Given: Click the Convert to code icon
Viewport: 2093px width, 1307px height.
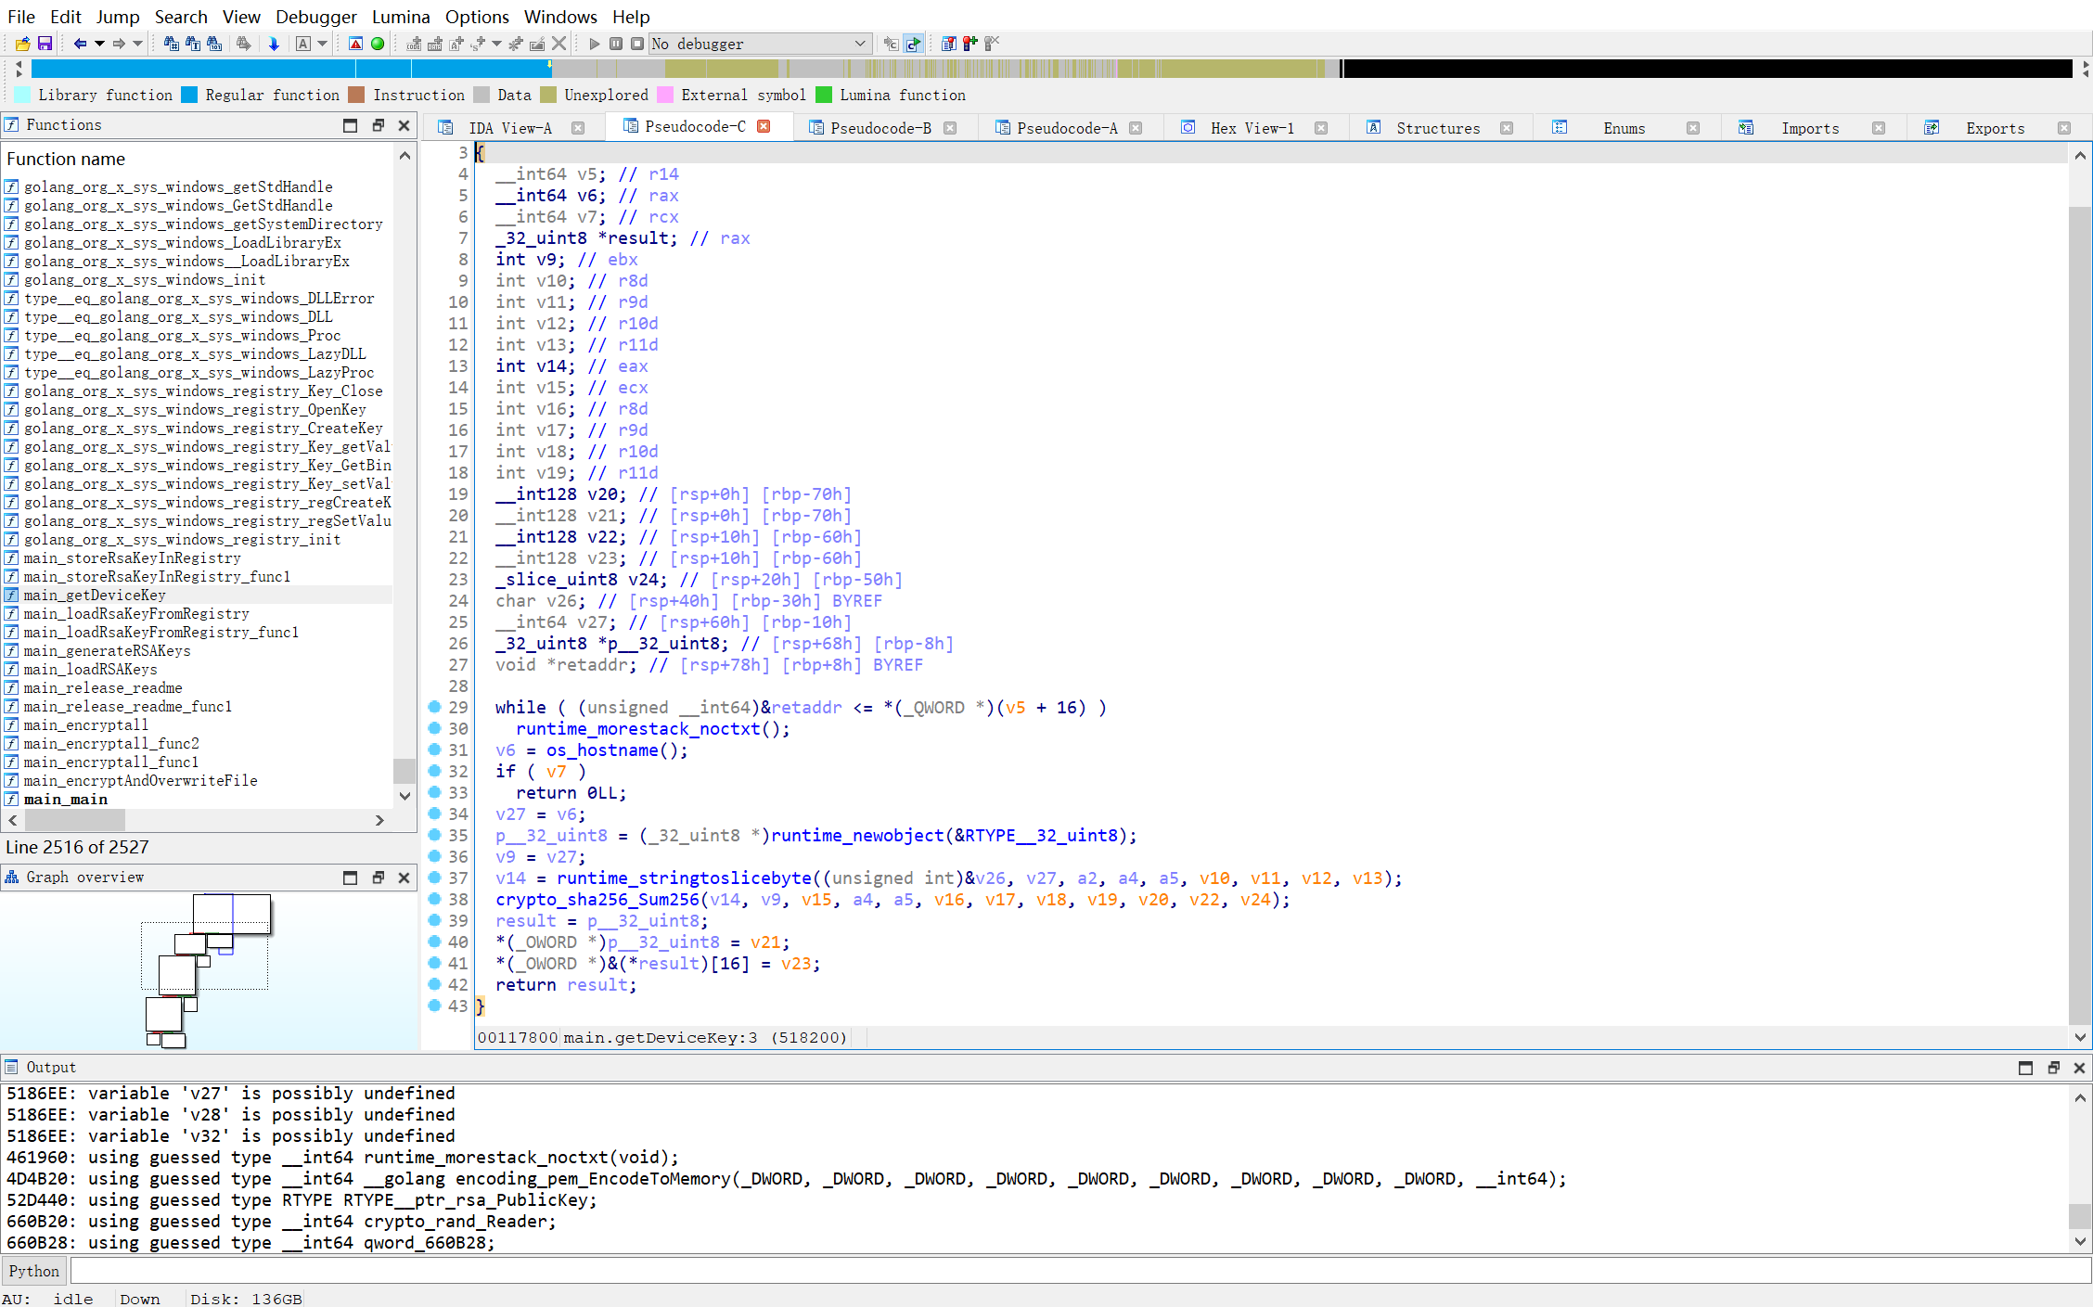Looking at the screenshot, I should coord(414,44).
